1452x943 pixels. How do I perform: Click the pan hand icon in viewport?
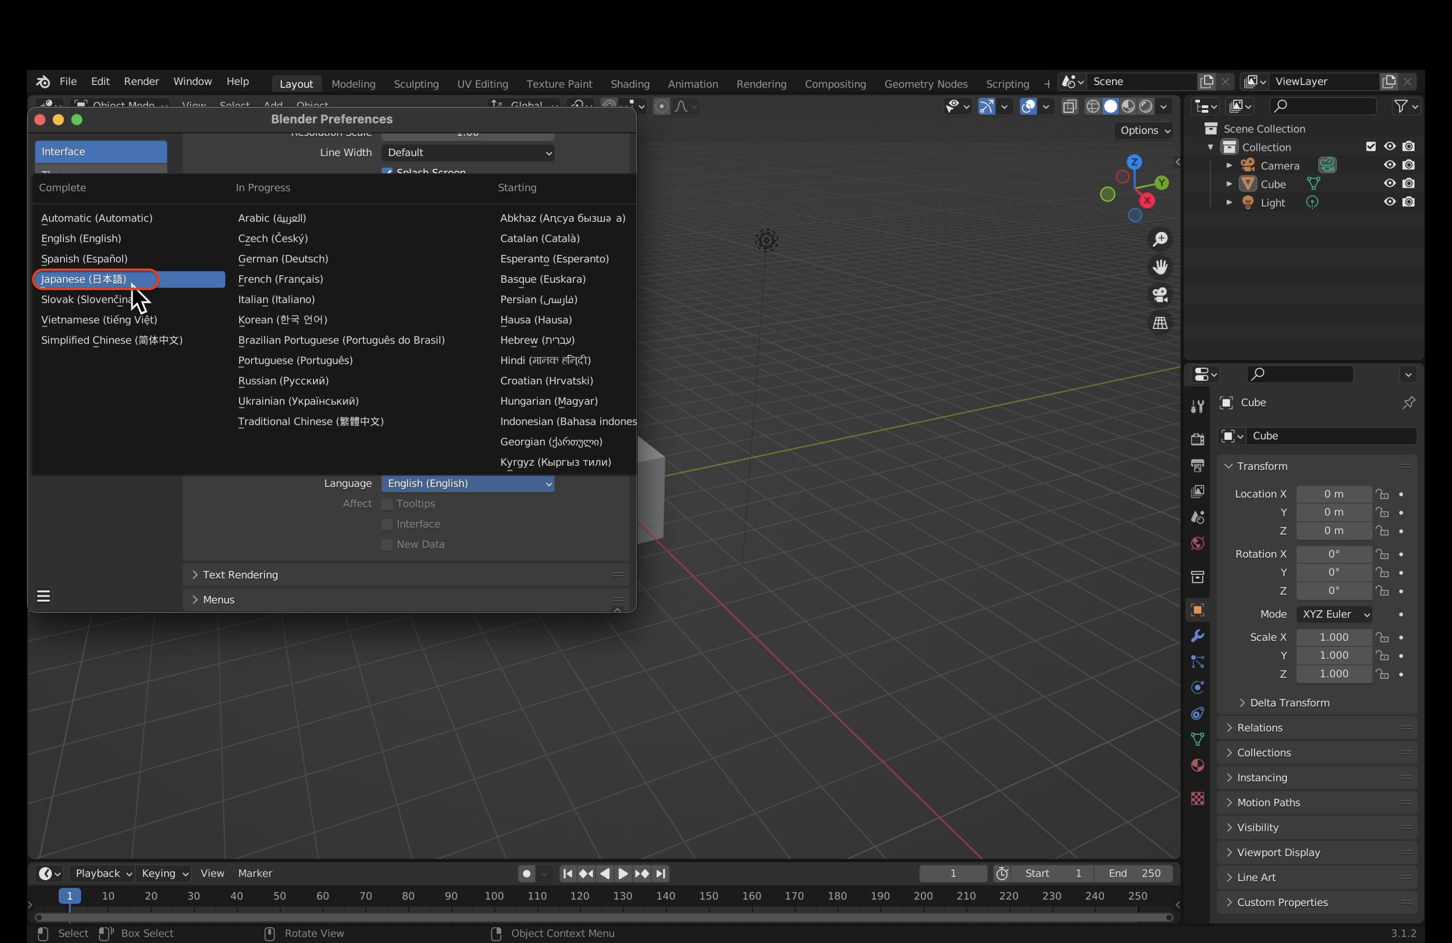1160,267
